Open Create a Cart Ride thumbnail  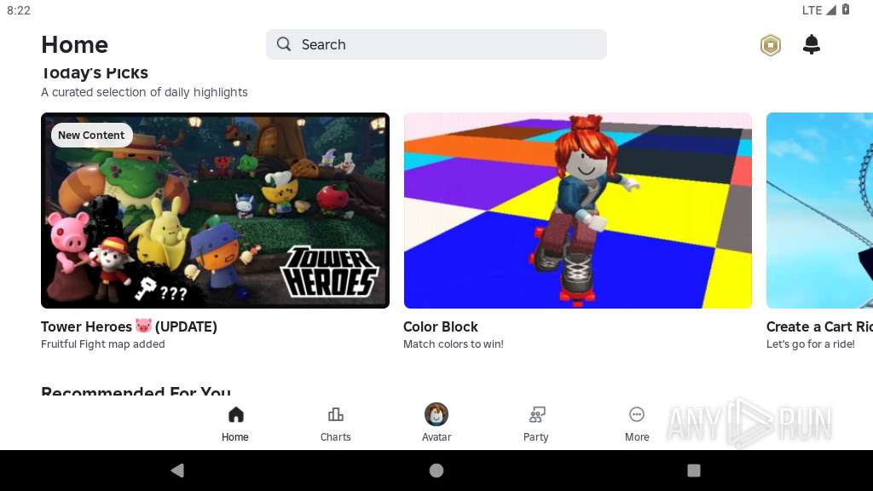819,211
